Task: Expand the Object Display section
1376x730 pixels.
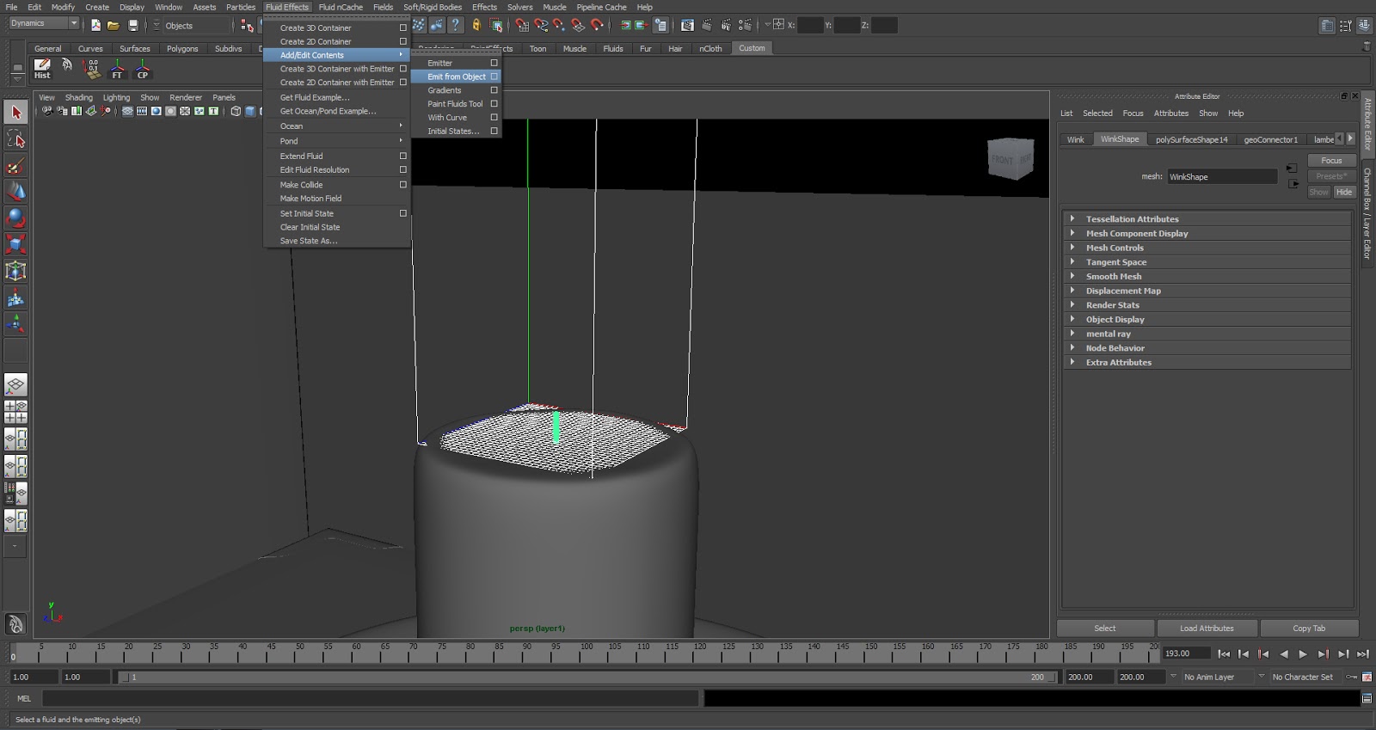Action: tap(1207, 319)
